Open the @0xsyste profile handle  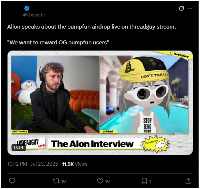pyautogui.click(x=34, y=15)
